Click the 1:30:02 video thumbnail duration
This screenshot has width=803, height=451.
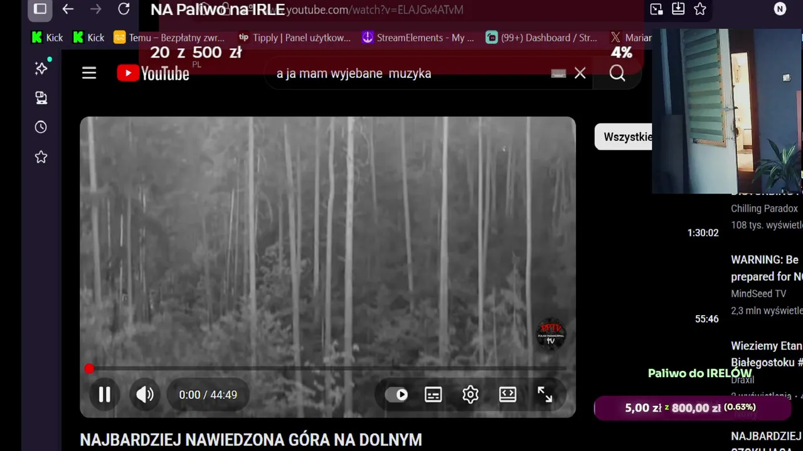[x=703, y=233]
